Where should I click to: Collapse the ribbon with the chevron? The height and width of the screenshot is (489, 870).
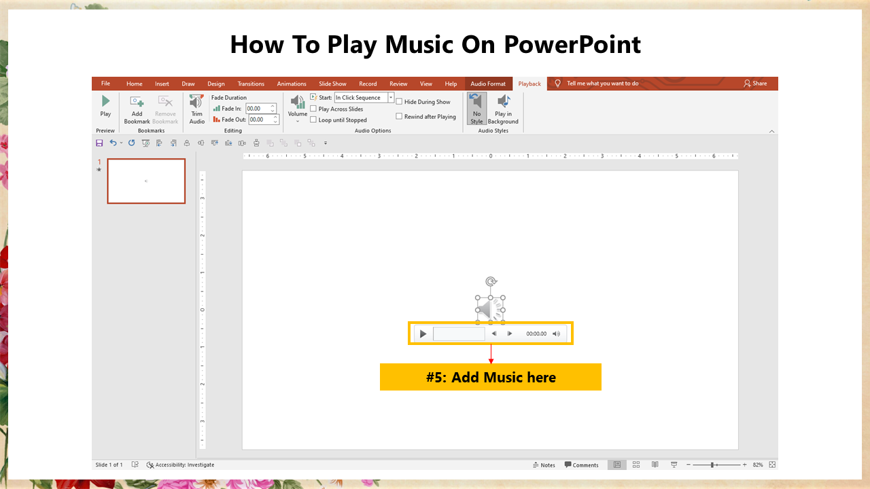771,130
